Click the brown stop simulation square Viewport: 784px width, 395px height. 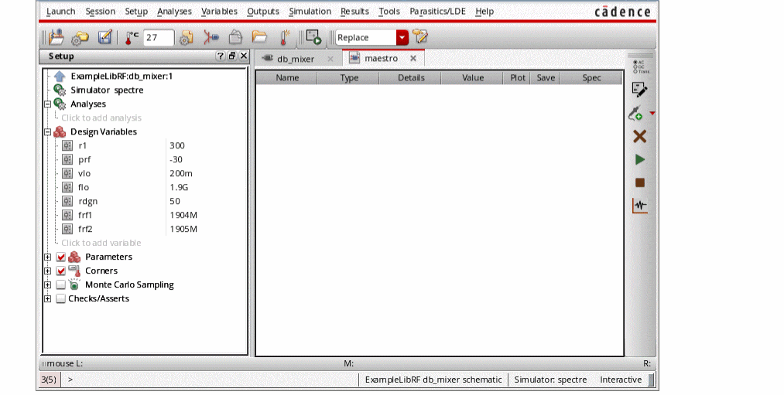[639, 182]
